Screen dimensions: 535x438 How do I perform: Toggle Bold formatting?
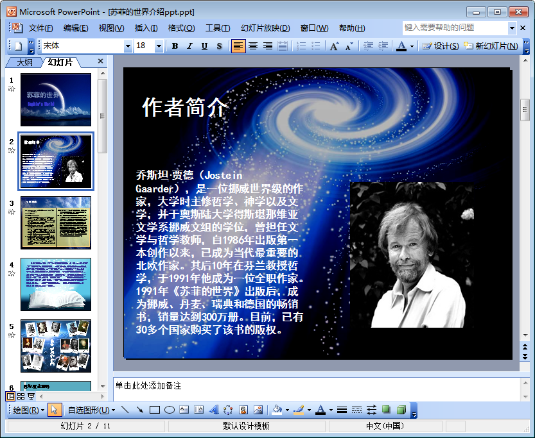pyautogui.click(x=175, y=46)
